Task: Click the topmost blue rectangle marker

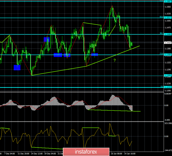Action: (x=47, y=39)
